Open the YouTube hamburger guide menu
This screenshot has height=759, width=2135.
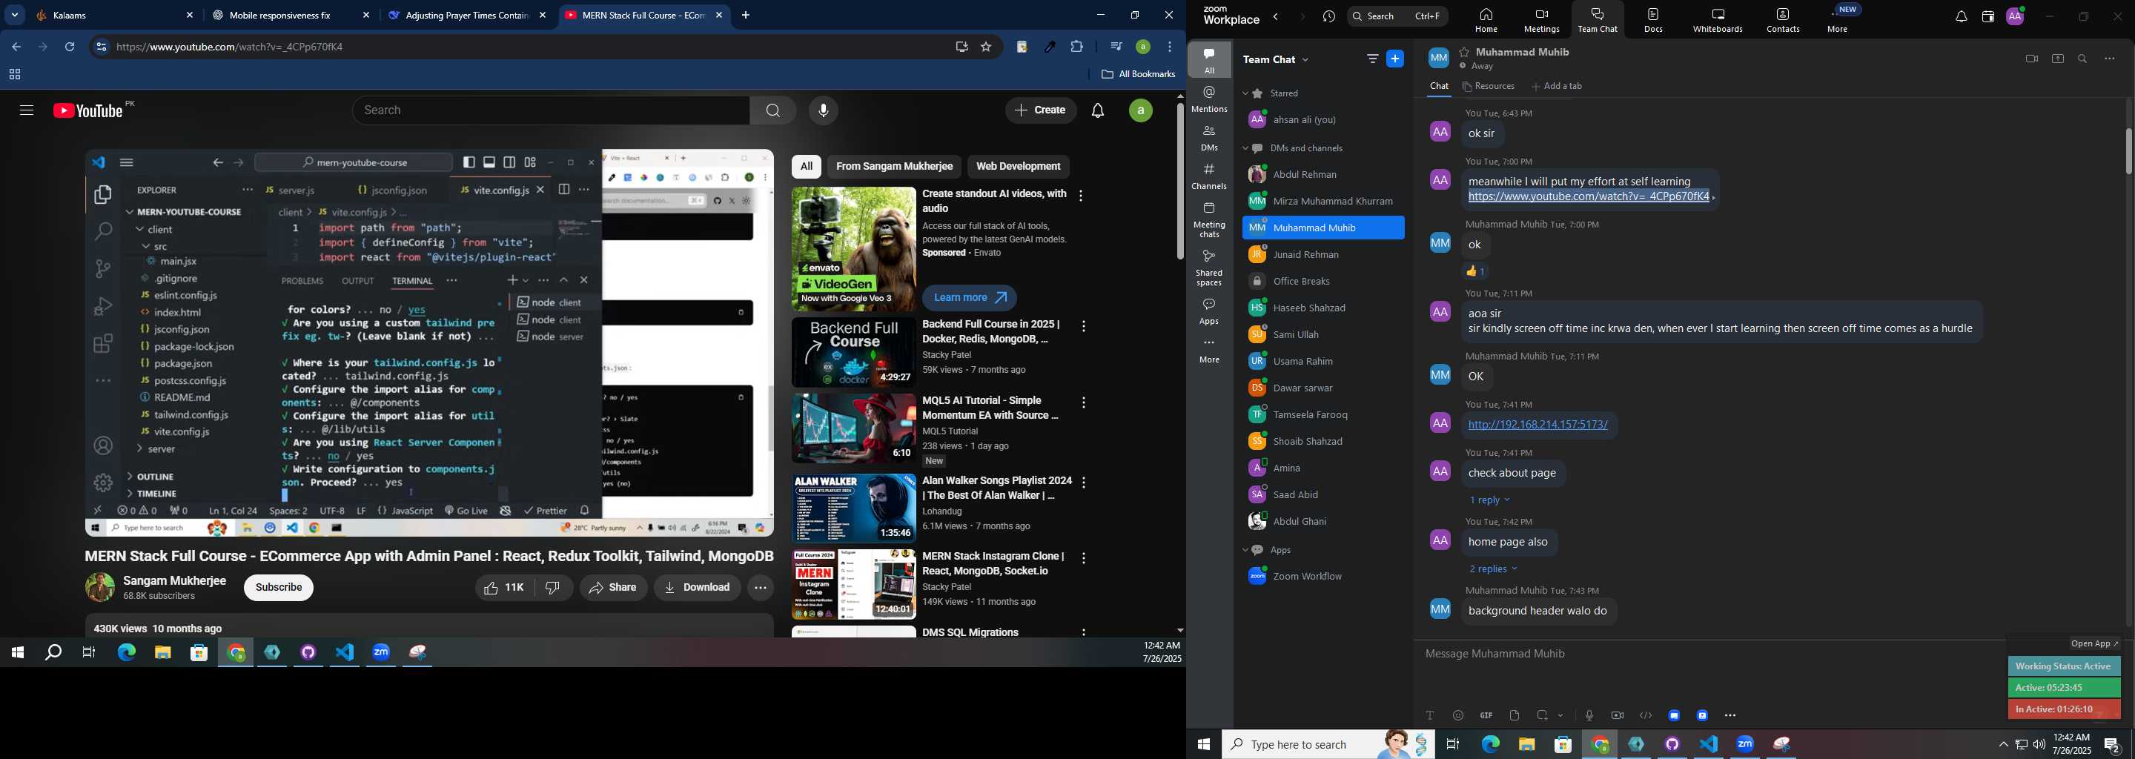[x=27, y=110]
